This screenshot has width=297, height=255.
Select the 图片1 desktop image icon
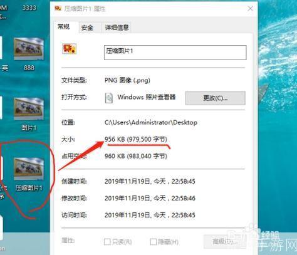coord(29,109)
